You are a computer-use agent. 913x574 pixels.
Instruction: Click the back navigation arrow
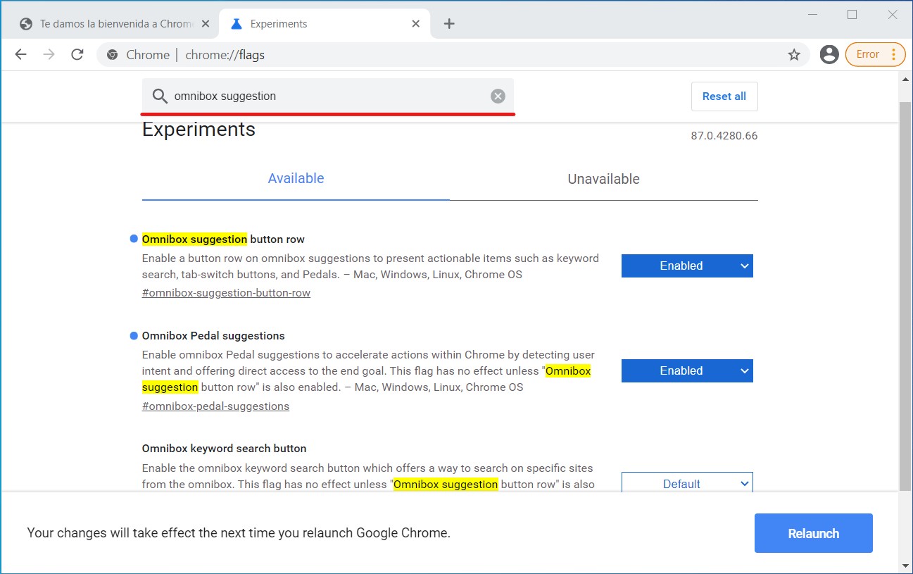tap(20, 55)
